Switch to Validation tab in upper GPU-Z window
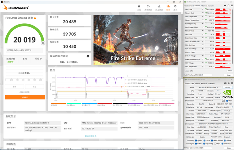The image size is (234, 150). click(211, 6)
